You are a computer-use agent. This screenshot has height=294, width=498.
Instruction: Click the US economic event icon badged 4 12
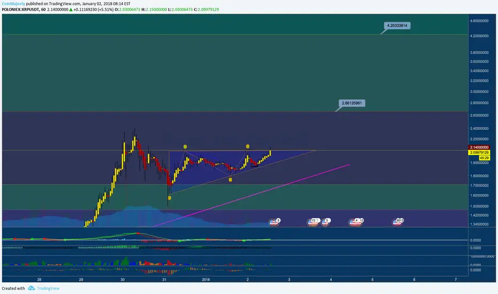[x=355, y=222]
